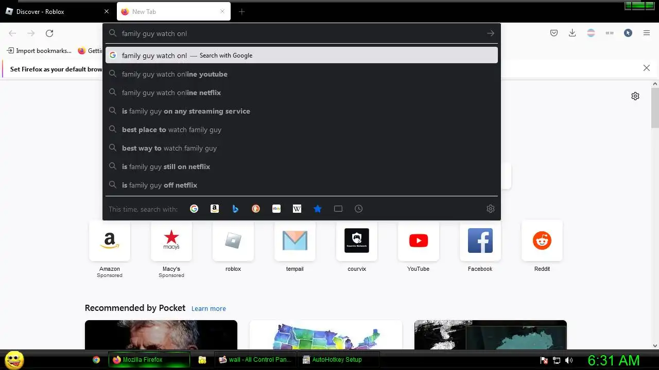Click the round blue extension icon in toolbar
The height and width of the screenshot is (370, 659).
[x=628, y=33]
